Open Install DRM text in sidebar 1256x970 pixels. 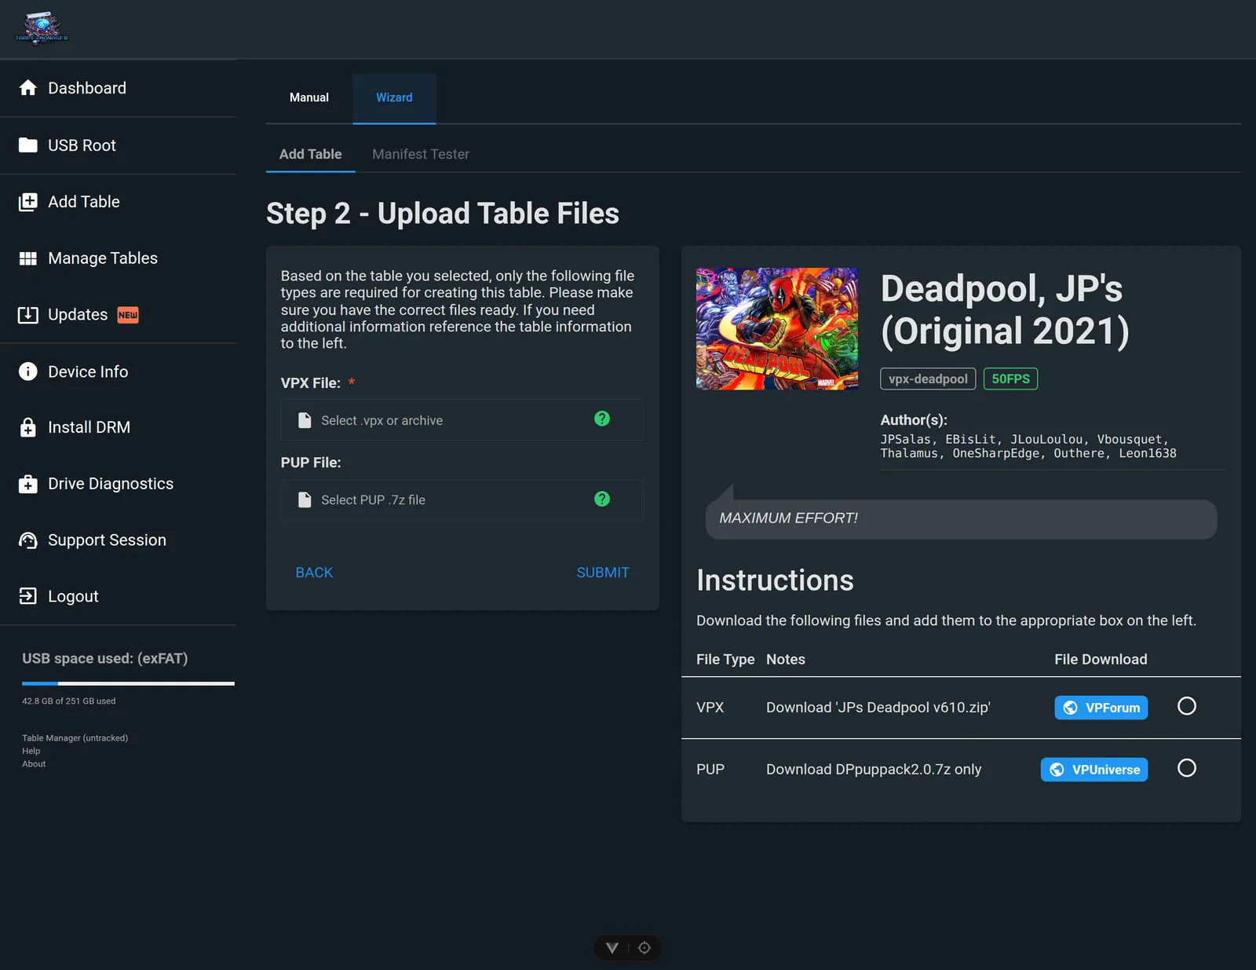click(89, 427)
